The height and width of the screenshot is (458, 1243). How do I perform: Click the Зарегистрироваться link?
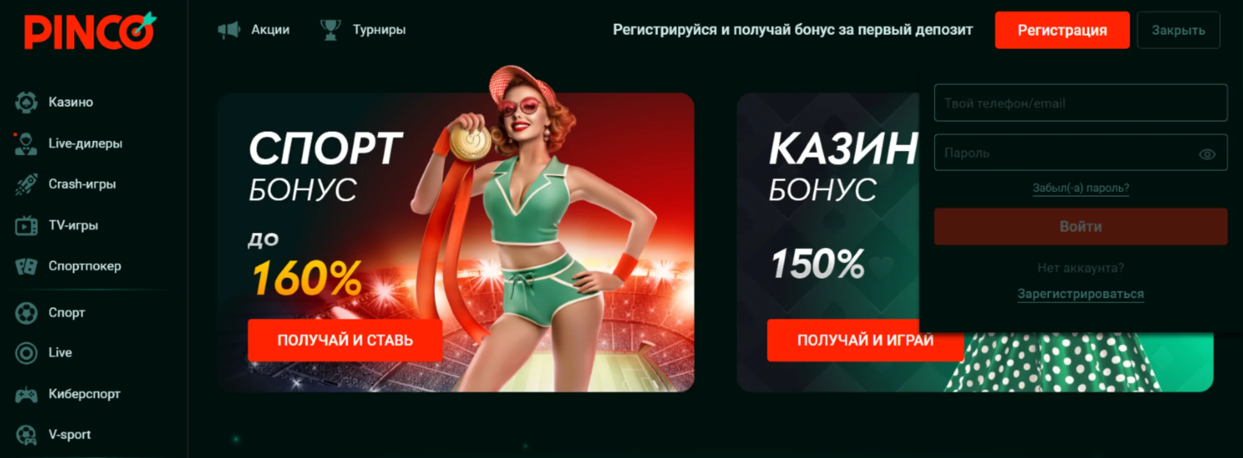click(1080, 293)
